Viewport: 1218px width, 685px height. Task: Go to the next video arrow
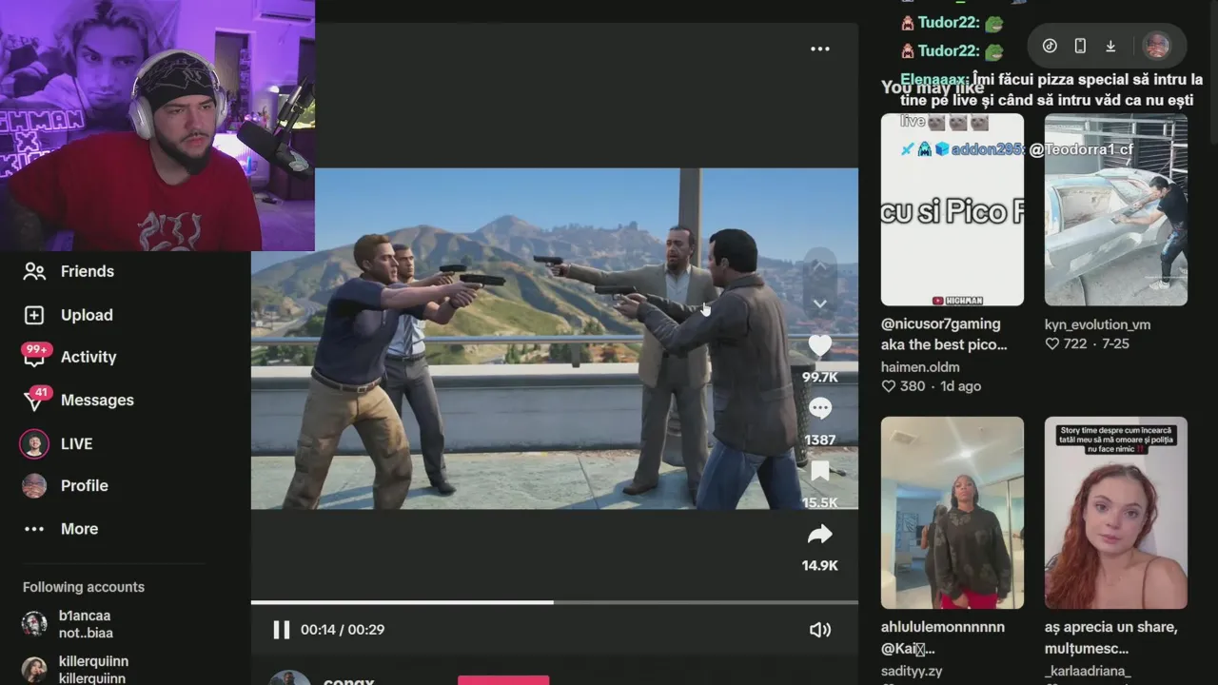pos(819,304)
